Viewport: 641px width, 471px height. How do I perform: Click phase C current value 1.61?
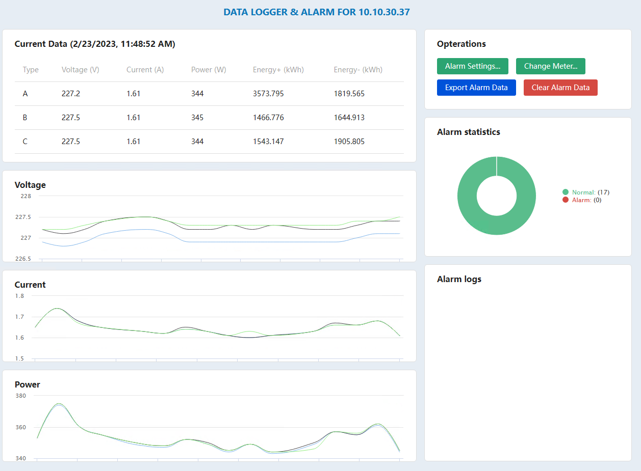click(x=133, y=141)
